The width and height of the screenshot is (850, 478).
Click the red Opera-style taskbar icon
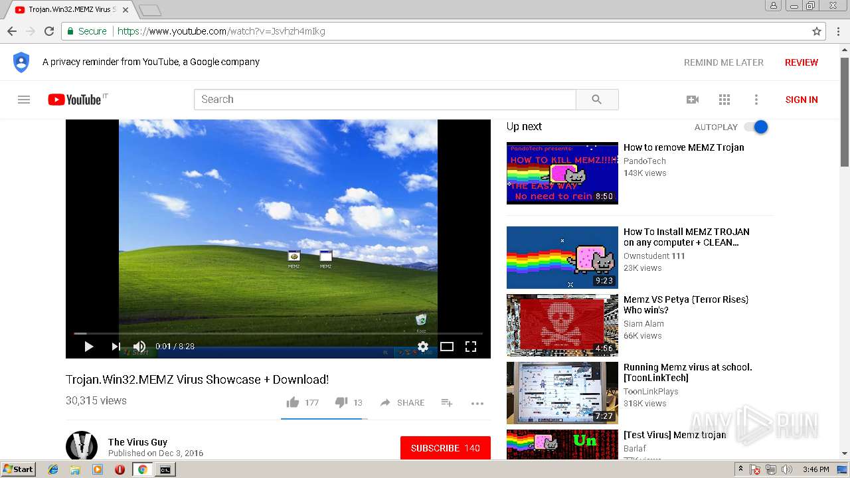pyautogui.click(x=120, y=469)
